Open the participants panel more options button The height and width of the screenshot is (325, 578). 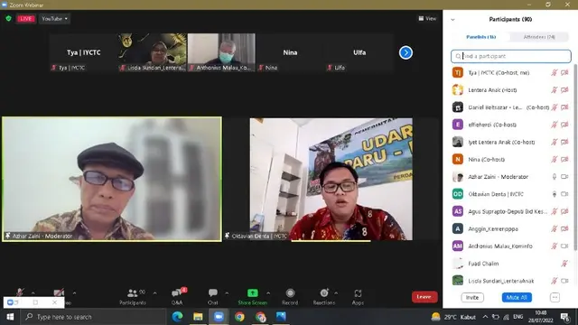[555, 297]
